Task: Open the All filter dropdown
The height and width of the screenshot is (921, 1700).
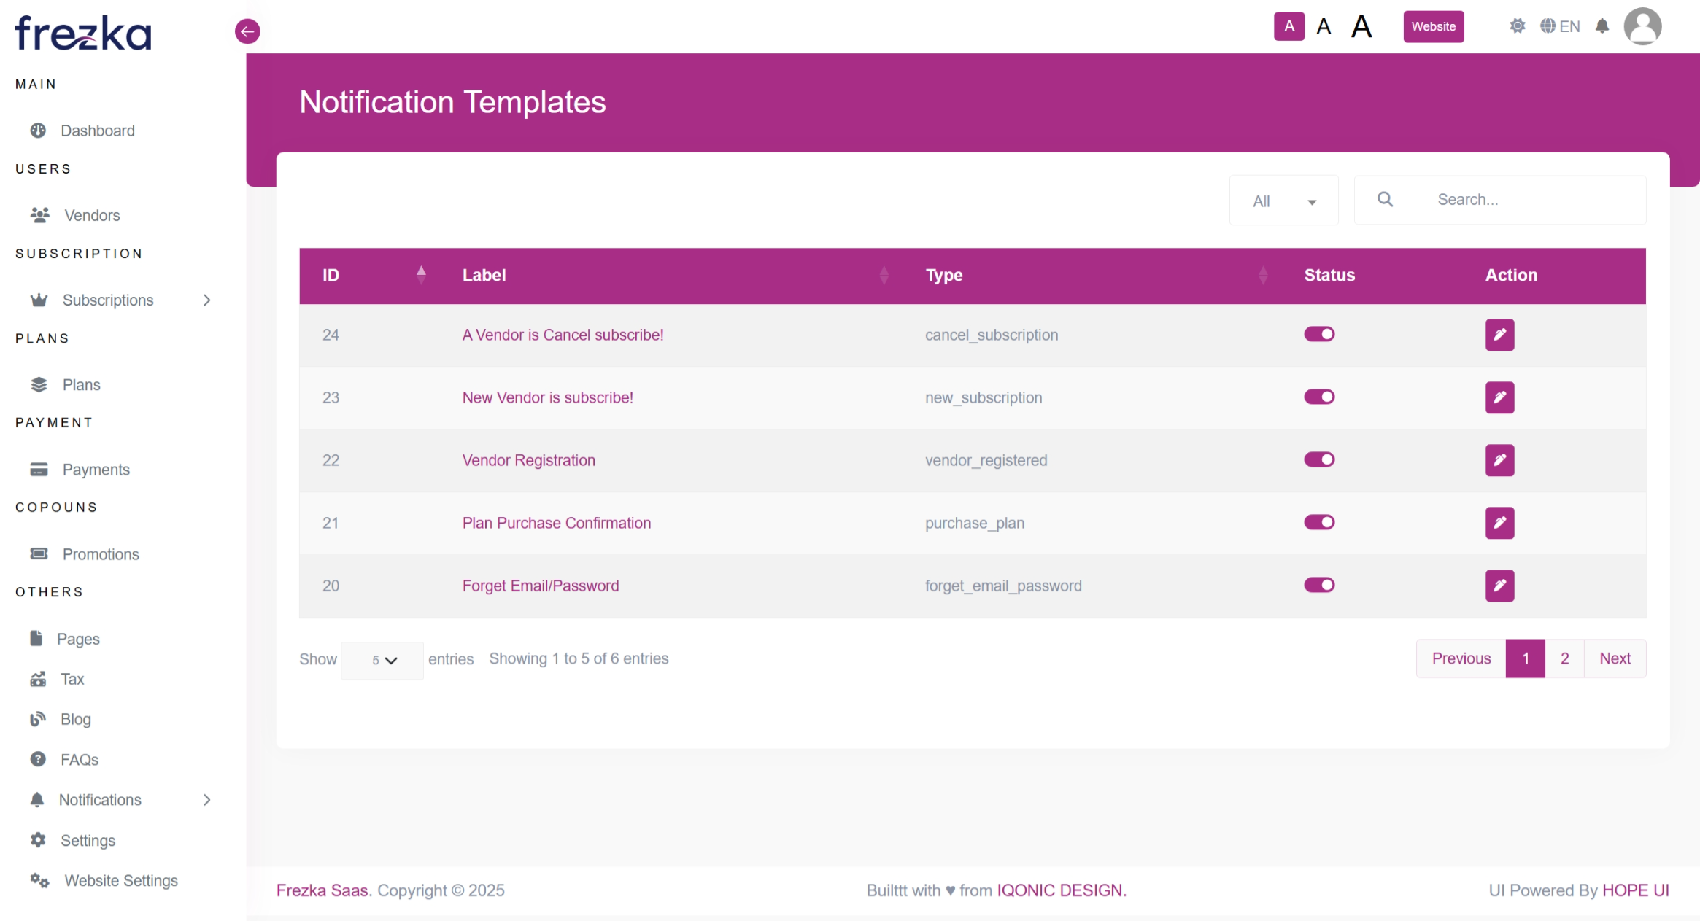Action: pos(1283,201)
